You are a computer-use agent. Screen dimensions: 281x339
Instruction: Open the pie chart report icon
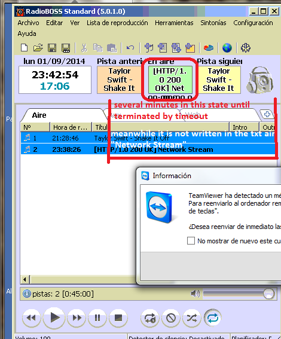click(x=209, y=48)
